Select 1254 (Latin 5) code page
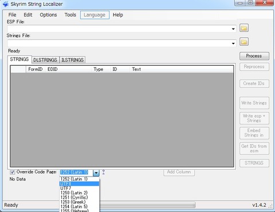The width and height of the screenshot is (275, 212). (80, 206)
